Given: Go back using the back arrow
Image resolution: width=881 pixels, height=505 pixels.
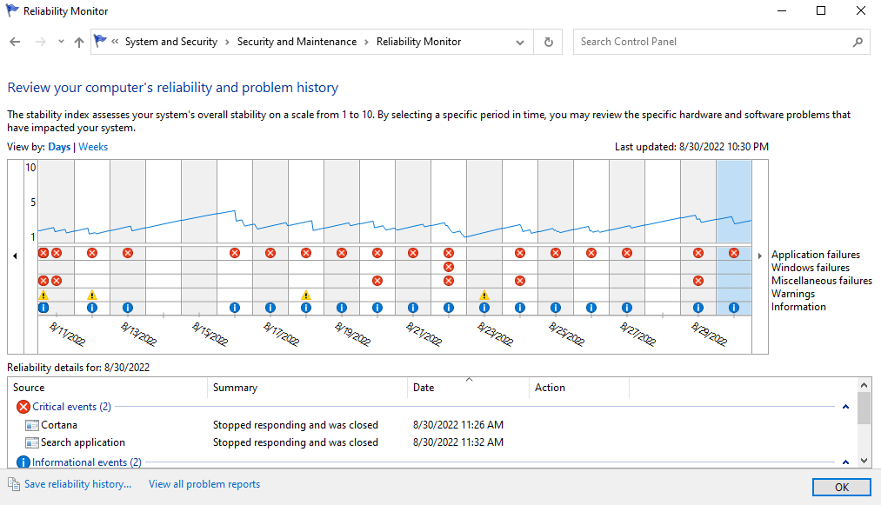Looking at the screenshot, I should click(x=15, y=42).
